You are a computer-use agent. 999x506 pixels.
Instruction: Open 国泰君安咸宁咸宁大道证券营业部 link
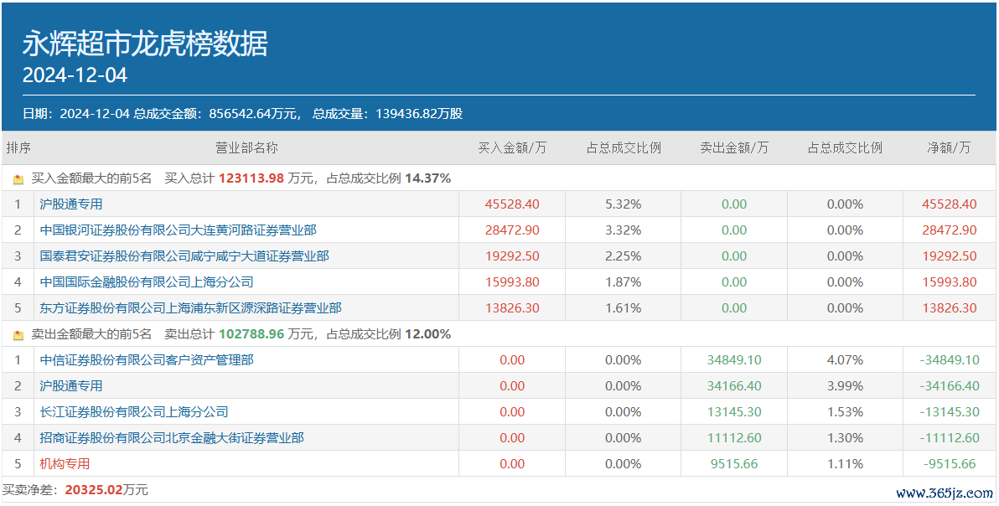(x=184, y=256)
